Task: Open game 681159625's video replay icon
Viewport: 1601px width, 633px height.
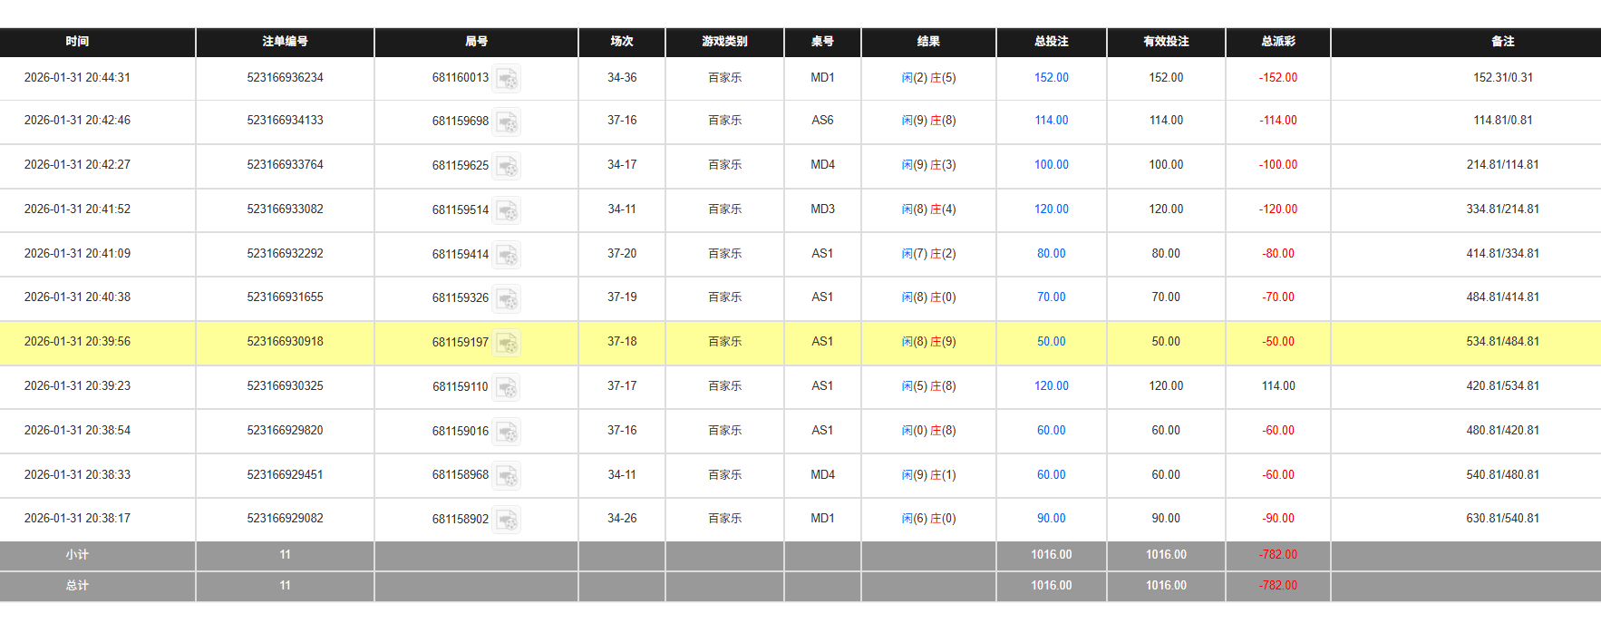Action: click(508, 166)
